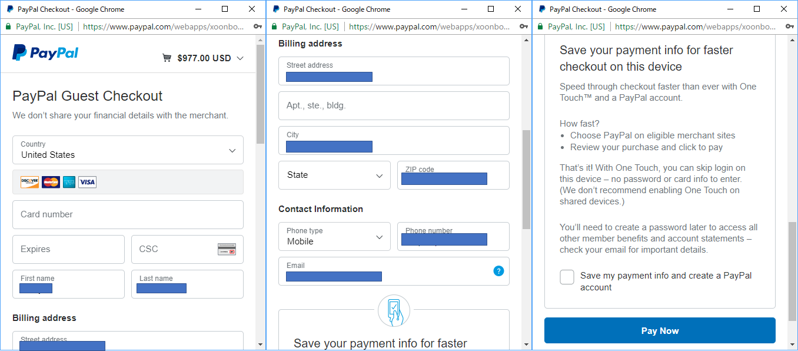Click the Contact Information heading

point(321,209)
